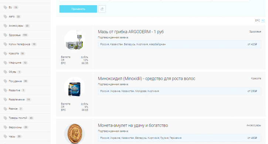Click the tag icon beside Развитие

pyautogui.click(x=5, y=90)
